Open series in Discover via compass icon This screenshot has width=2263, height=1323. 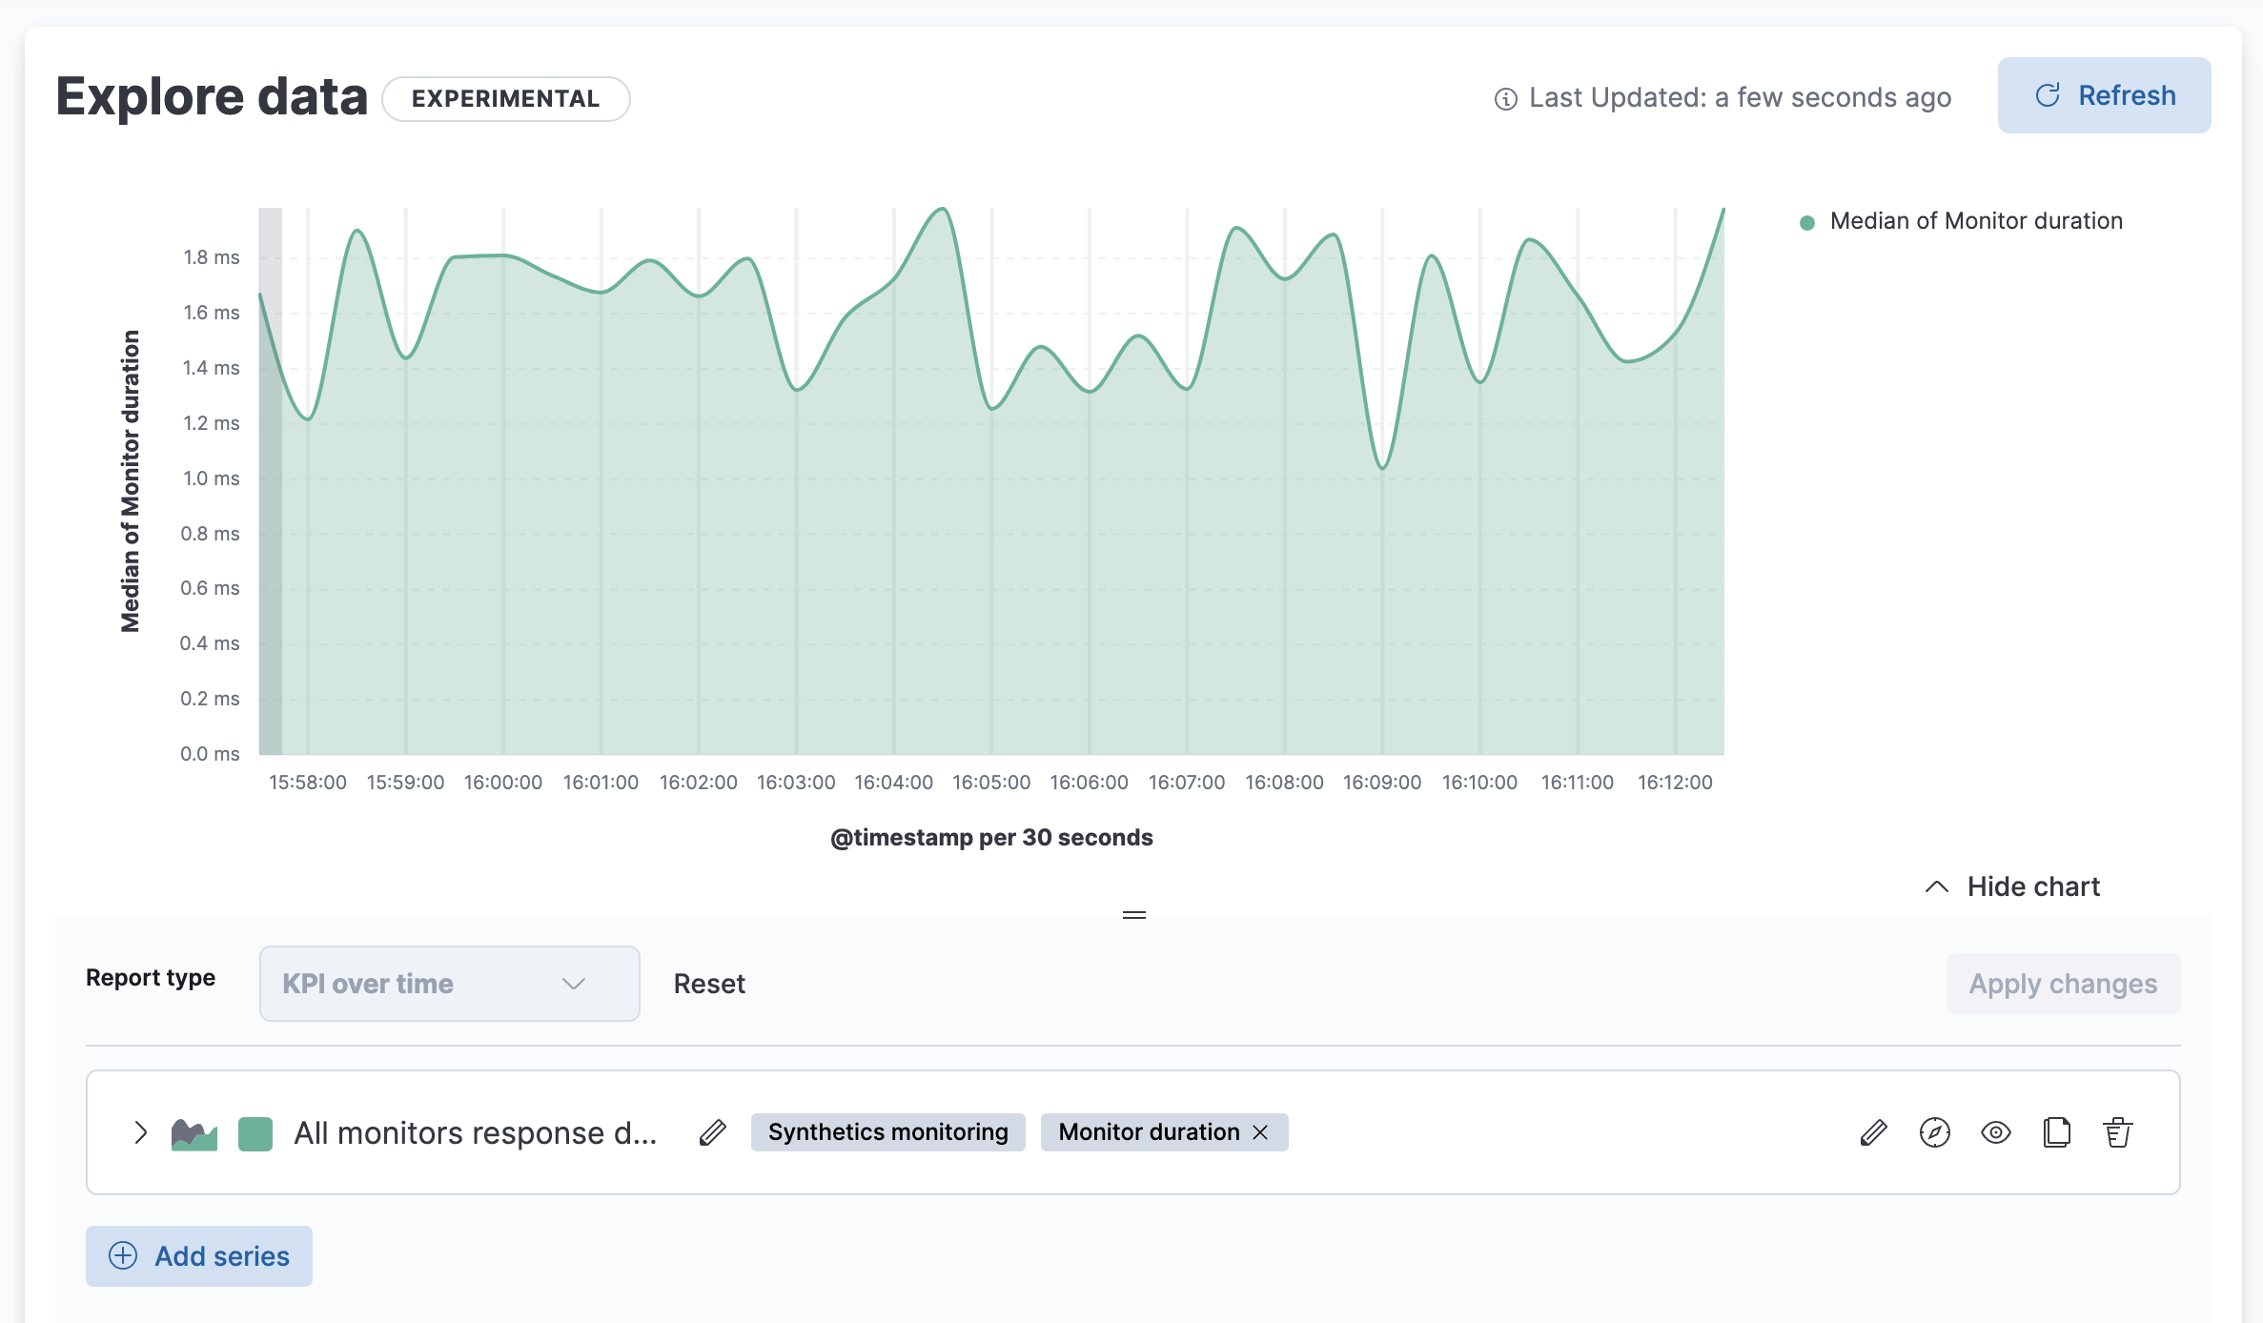click(x=1934, y=1132)
